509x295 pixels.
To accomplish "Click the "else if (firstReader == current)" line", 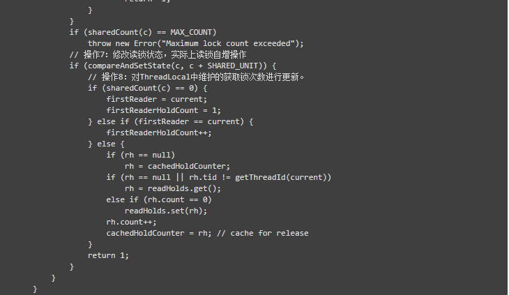I will coord(171,121).
